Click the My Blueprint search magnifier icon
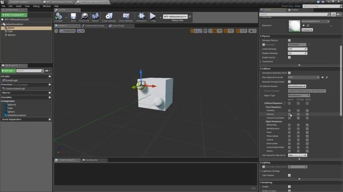Screen dimensions: 343x192 coord(43,71)
